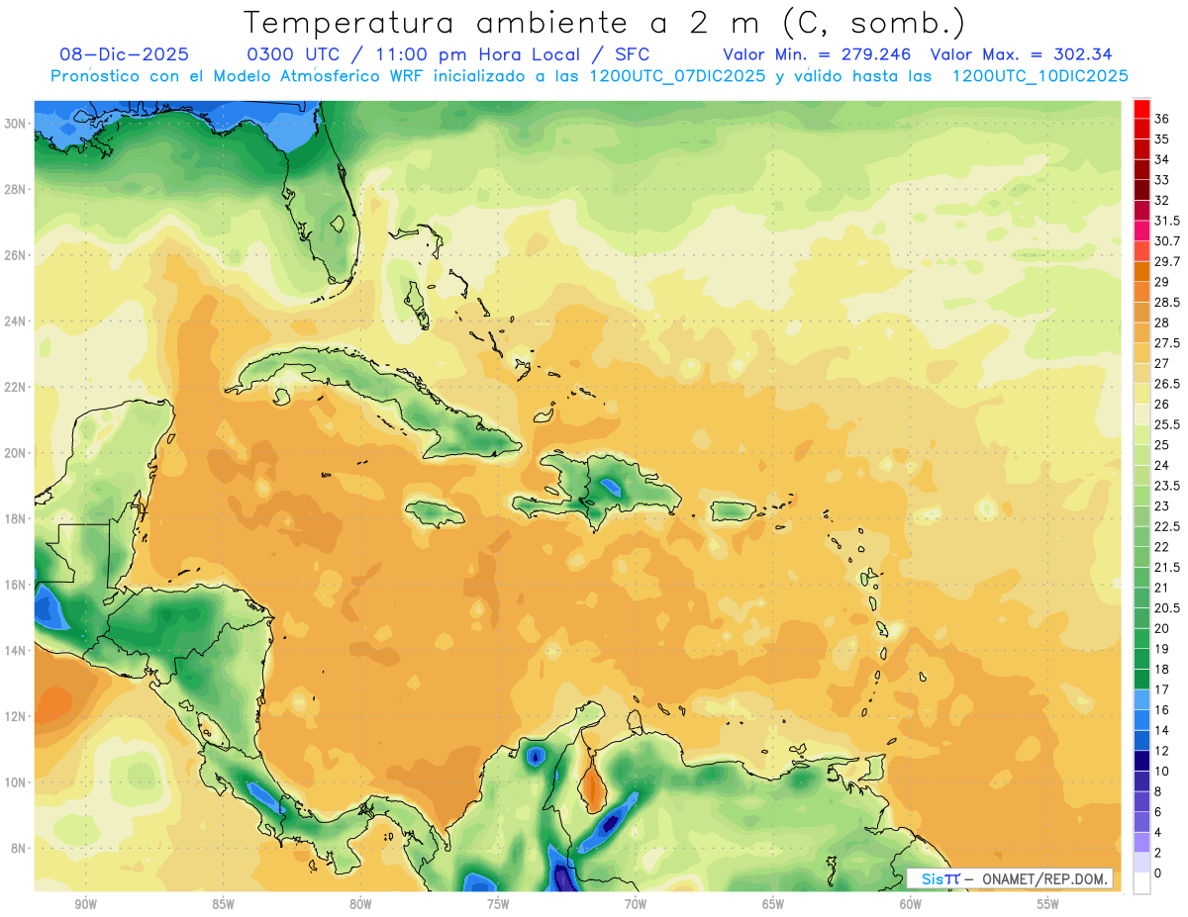Screen dimensions: 1188x917
Task: Click the bright red top legend swatch
Action: (1141, 109)
